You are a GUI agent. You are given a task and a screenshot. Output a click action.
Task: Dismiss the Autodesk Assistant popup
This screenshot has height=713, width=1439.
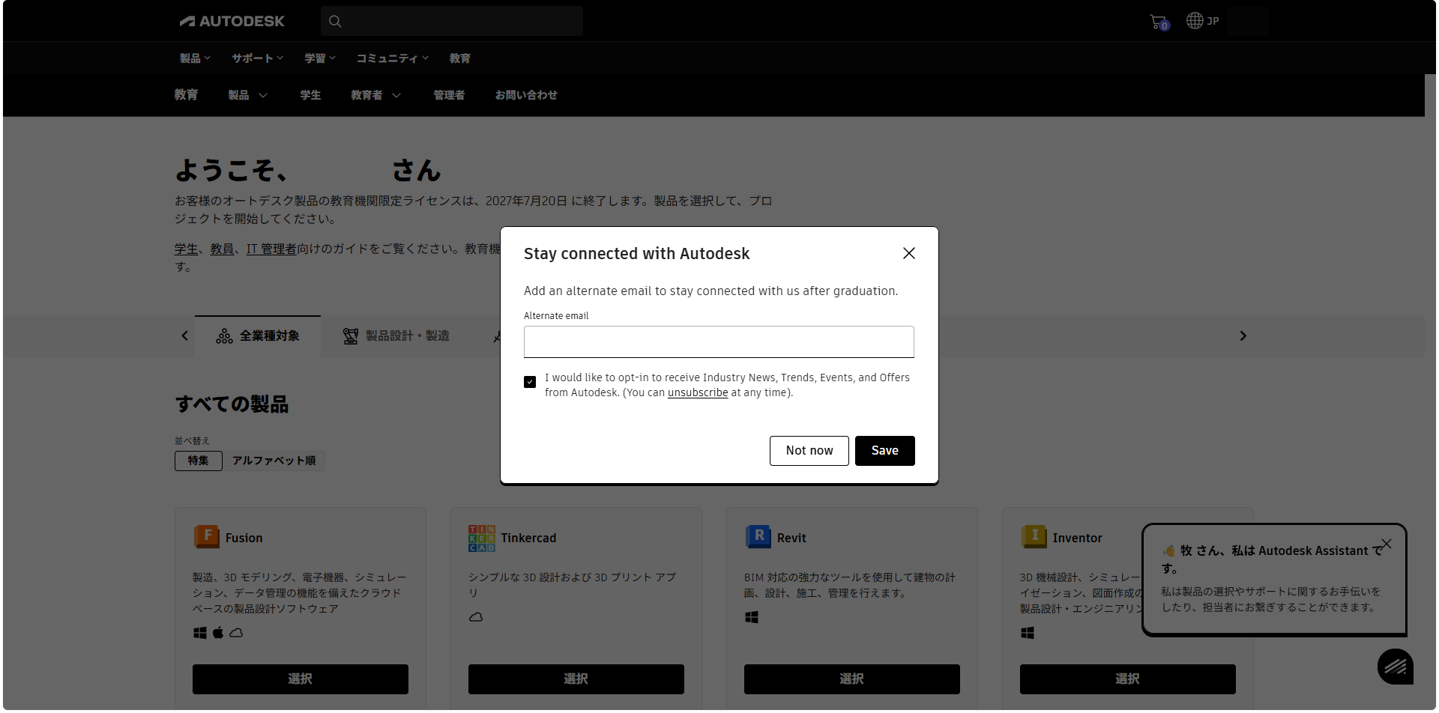(1387, 544)
